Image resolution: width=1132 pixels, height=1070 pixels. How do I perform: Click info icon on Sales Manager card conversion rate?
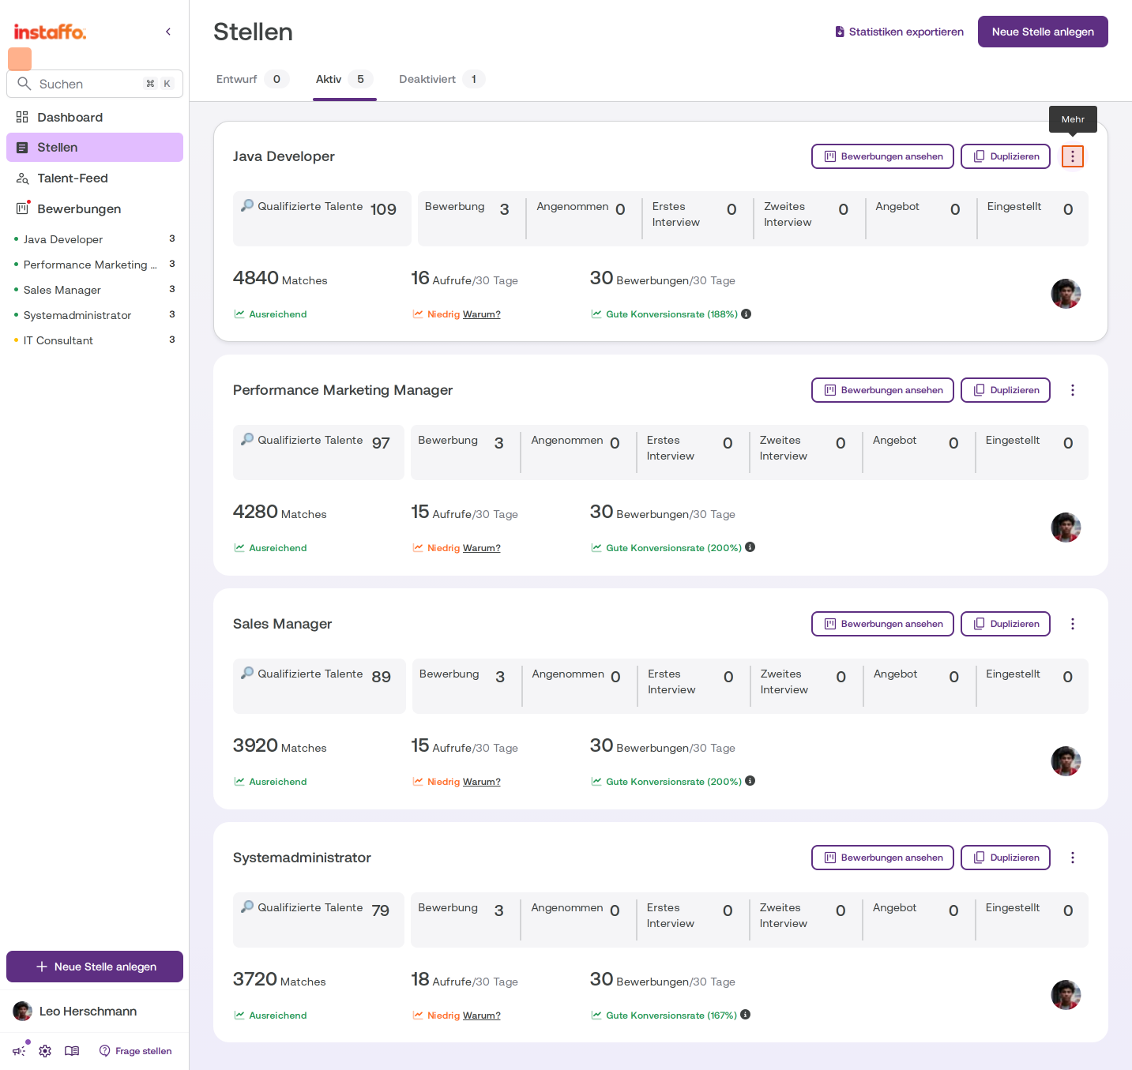tap(750, 781)
